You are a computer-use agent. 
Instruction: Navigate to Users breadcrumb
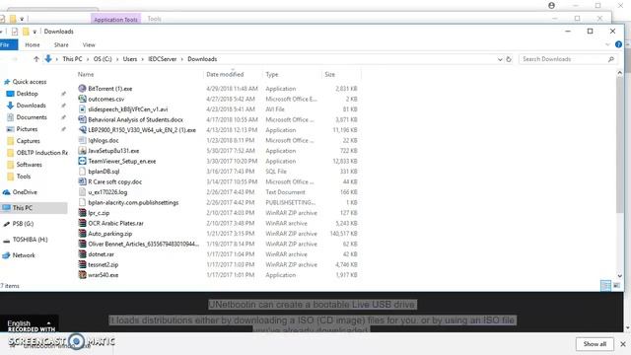(130, 59)
